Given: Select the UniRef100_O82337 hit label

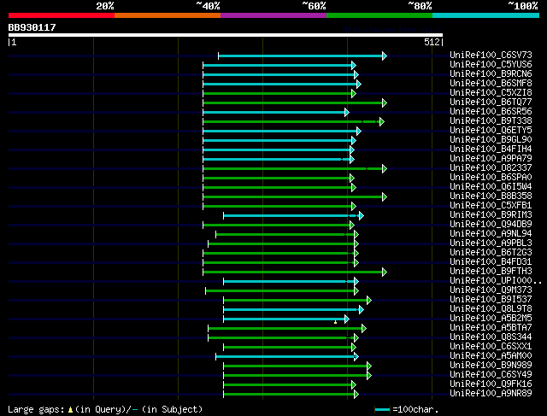Looking at the screenshot, I should [x=491, y=168].
